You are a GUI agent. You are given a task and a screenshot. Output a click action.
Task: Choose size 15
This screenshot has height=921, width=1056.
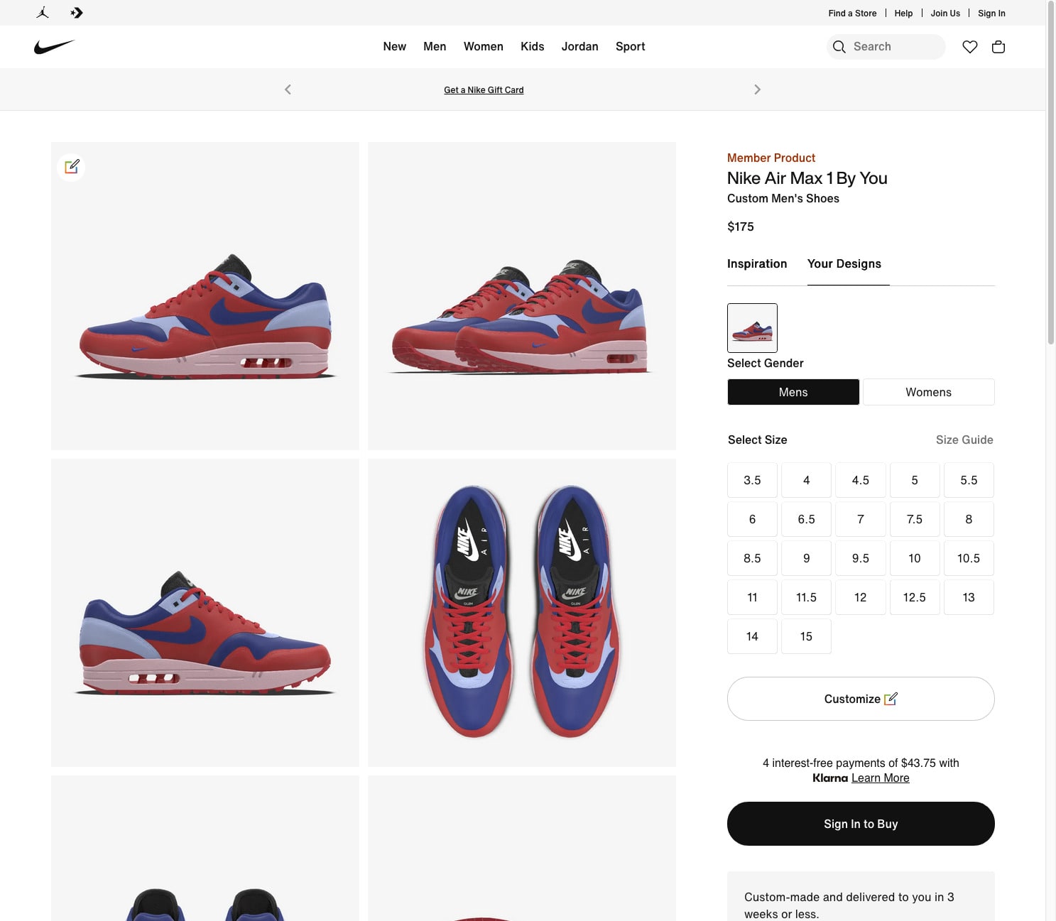point(806,636)
